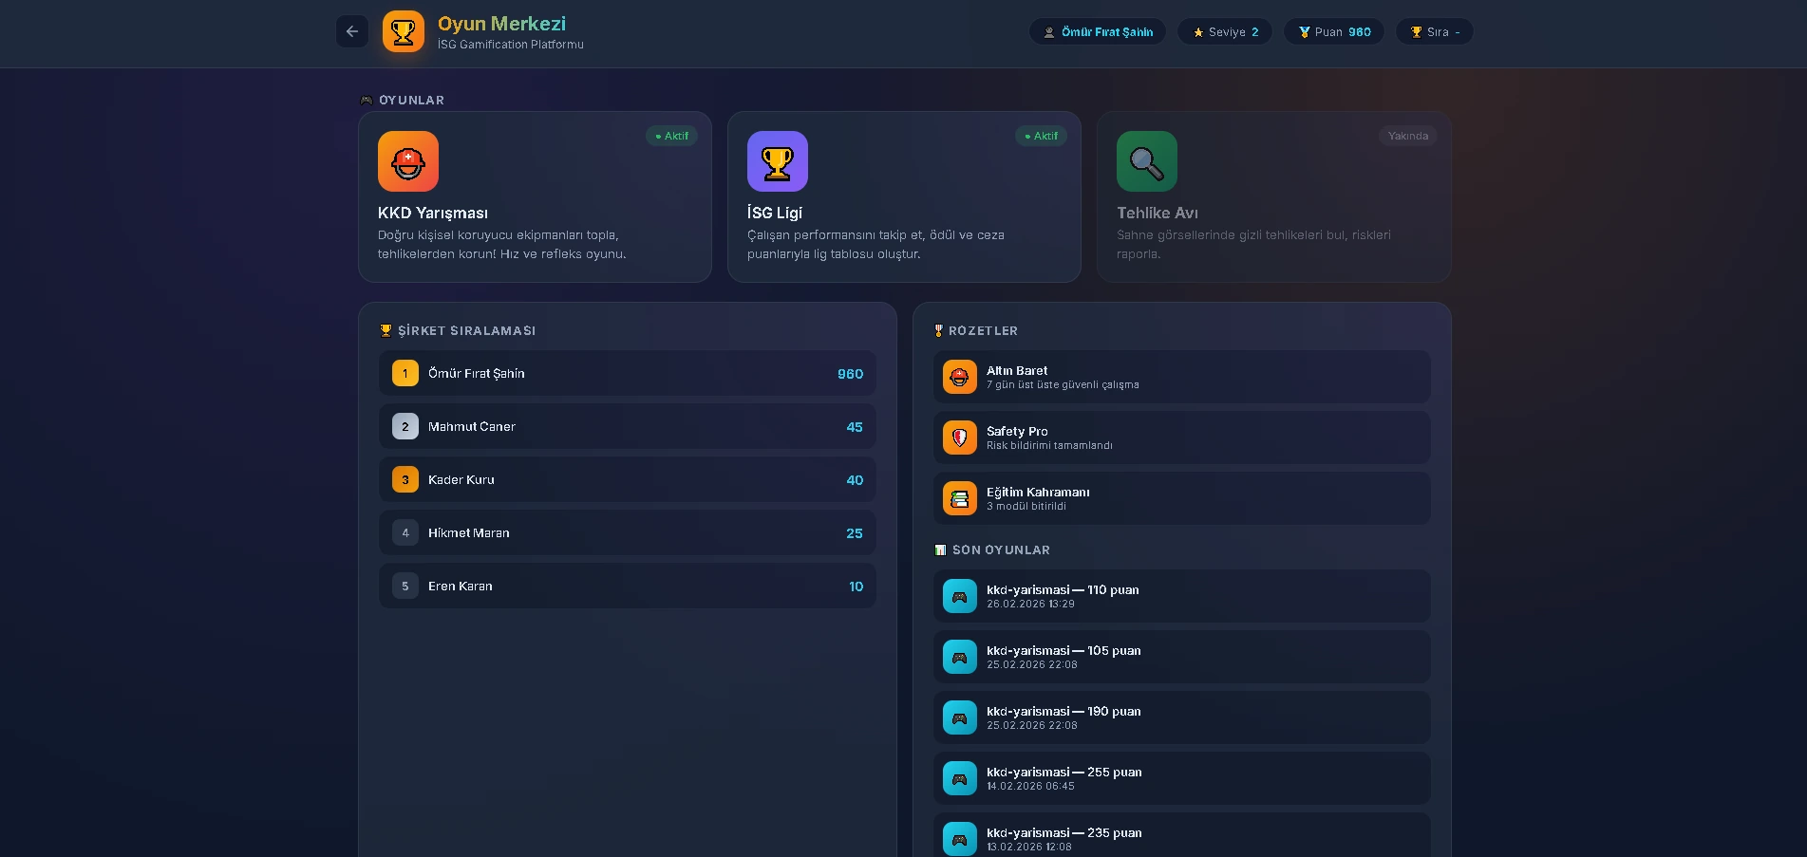1807x857 pixels.
Task: Open the İSG Ligi trophy icon
Action: [778, 161]
